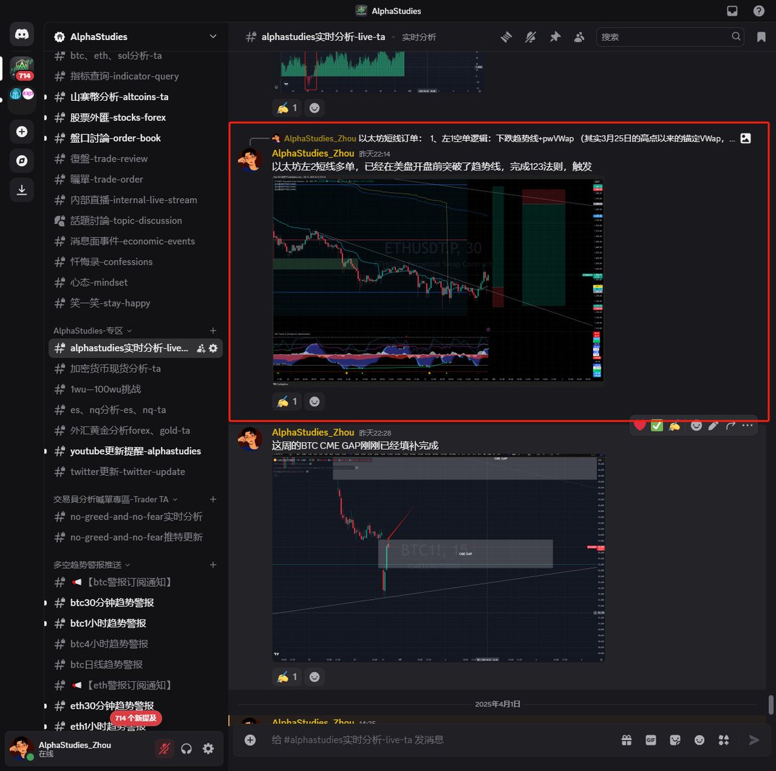Viewport: 776px width, 771px height.
Task: Send message with arrow button
Action: point(754,740)
